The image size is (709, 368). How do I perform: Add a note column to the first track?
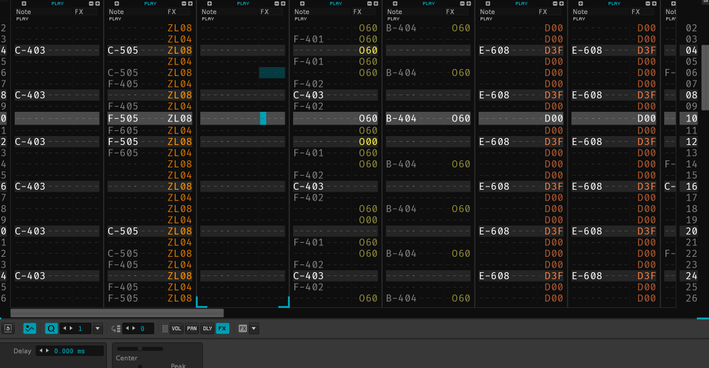pyautogui.click(x=24, y=4)
